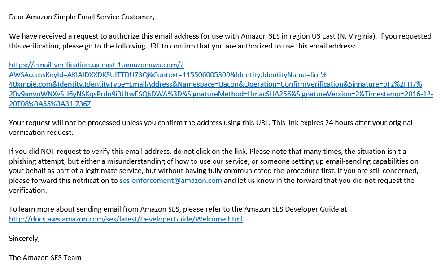This screenshot has height=269, width=441.
Task: Click 'To learn more about sending email' text
Action: click(x=65, y=209)
